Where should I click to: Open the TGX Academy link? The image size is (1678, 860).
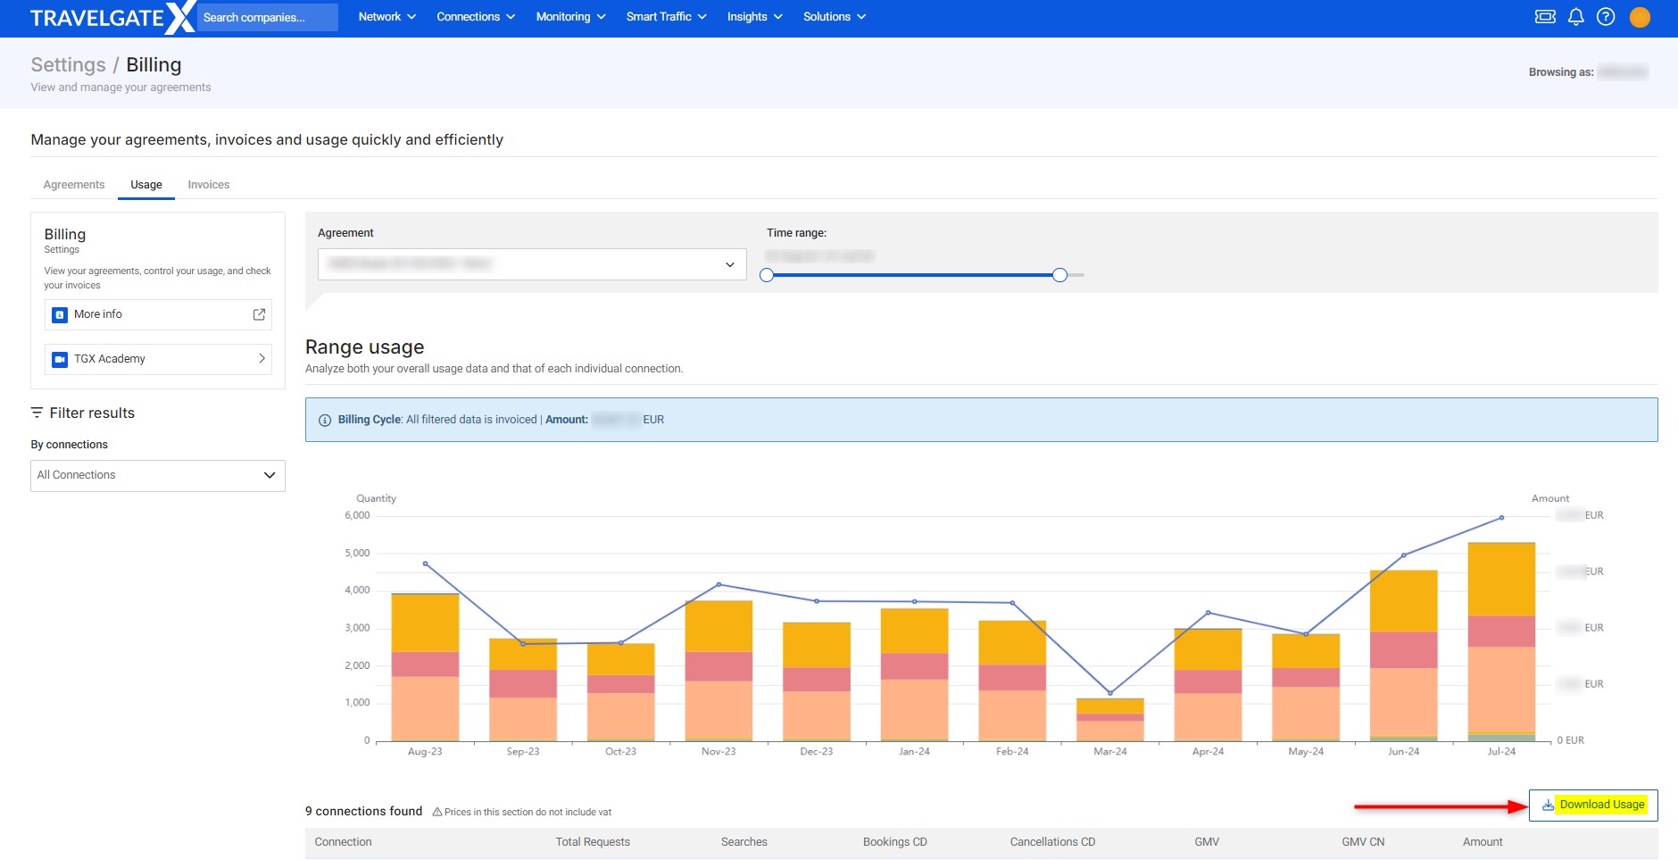coord(158,359)
